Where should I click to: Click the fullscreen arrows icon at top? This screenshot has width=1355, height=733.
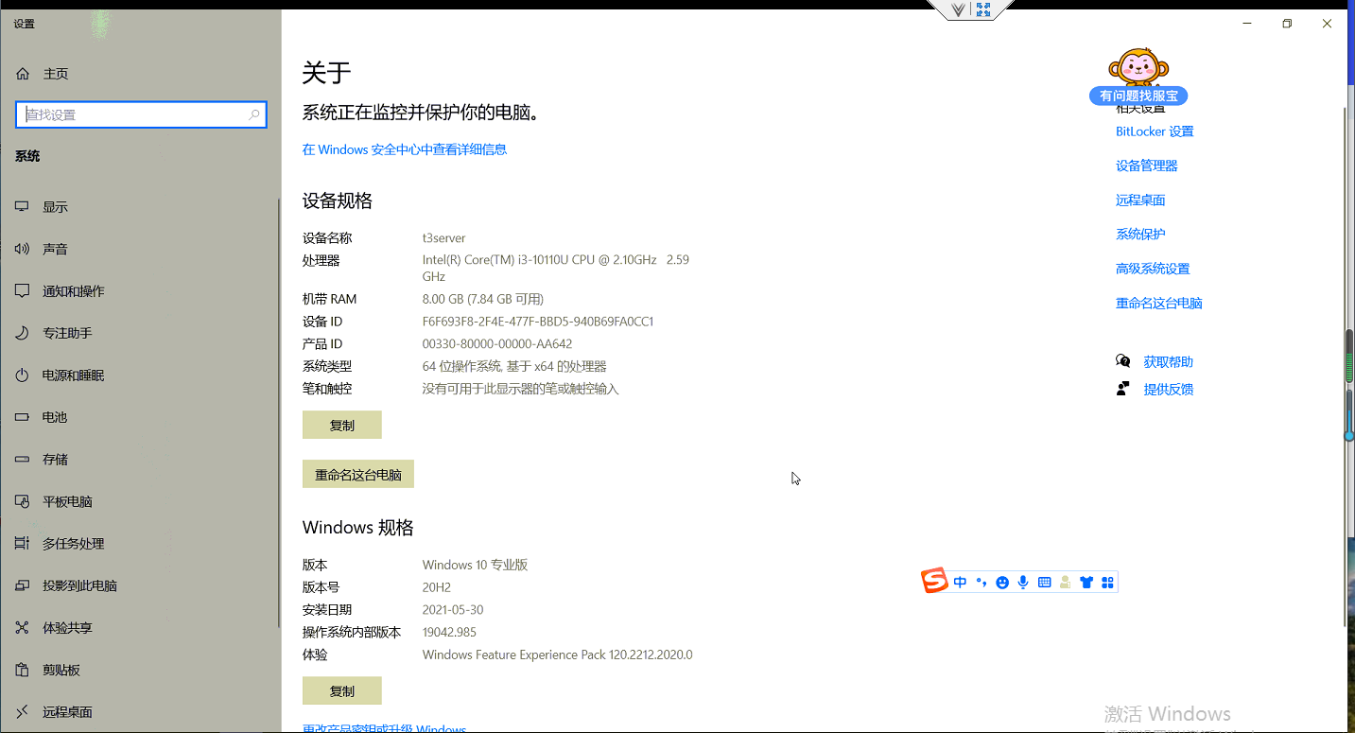(x=983, y=9)
